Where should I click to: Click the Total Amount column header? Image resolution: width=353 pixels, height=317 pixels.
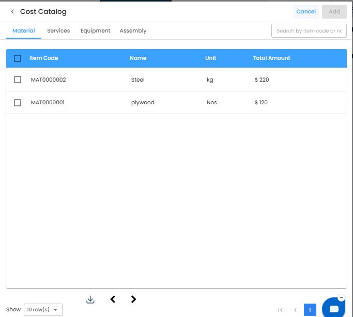pyautogui.click(x=272, y=58)
